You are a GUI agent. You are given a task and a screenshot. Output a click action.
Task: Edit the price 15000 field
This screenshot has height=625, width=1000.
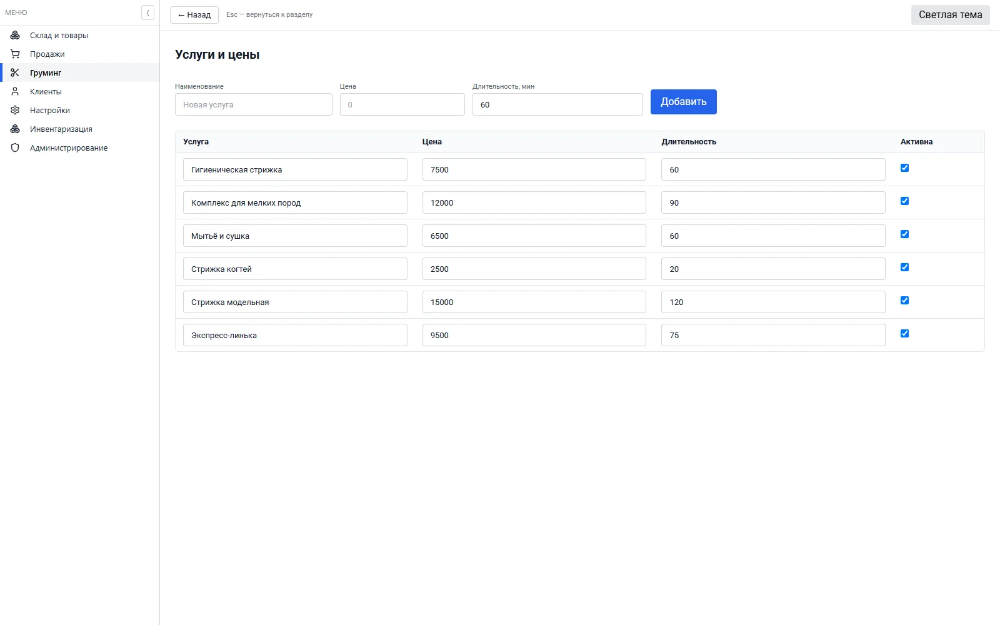coord(534,302)
